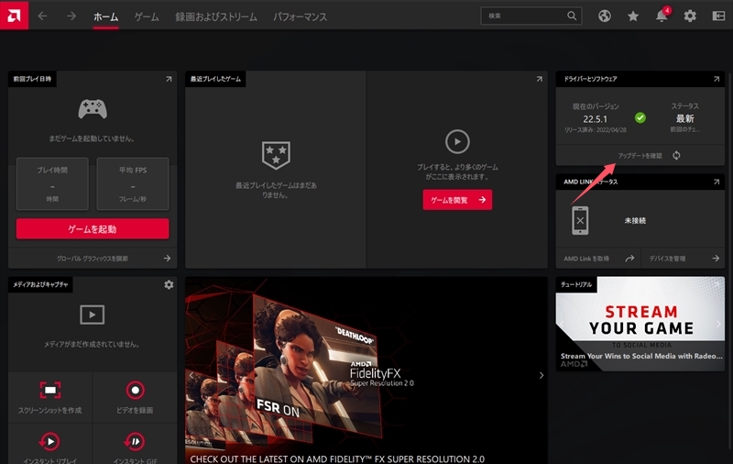
Task: Click the media play-box icon
Action: tap(93, 315)
